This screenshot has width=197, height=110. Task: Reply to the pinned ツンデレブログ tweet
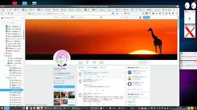(x=84, y=77)
